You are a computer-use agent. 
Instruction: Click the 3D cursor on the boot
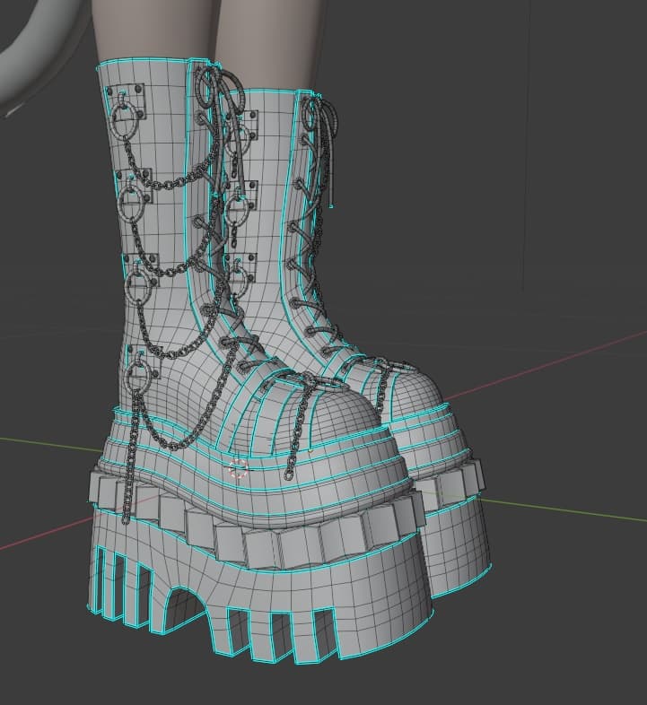239,468
